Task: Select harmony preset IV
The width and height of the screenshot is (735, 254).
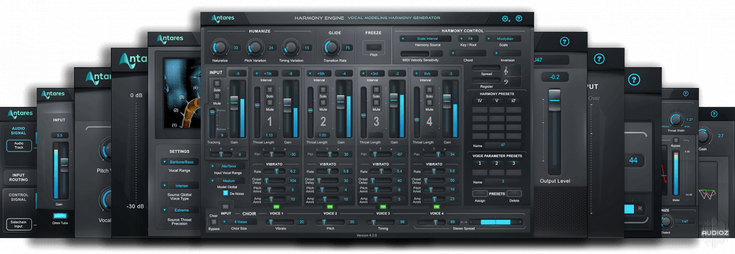Action: (x=480, y=100)
